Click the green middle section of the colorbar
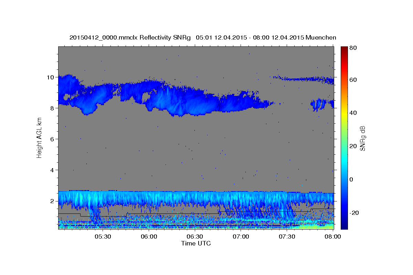The width and height of the screenshot is (413, 275). click(344, 137)
